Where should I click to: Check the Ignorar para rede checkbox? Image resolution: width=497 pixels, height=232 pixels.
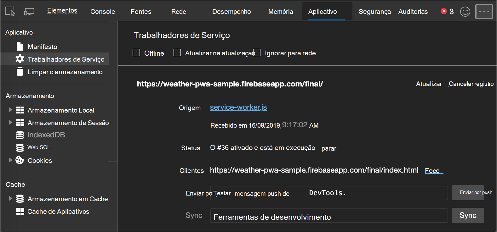pyautogui.click(x=257, y=52)
